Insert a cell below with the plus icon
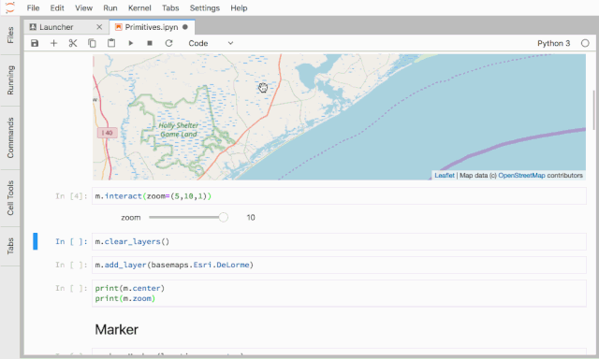This screenshot has height=359, width=599. click(54, 43)
